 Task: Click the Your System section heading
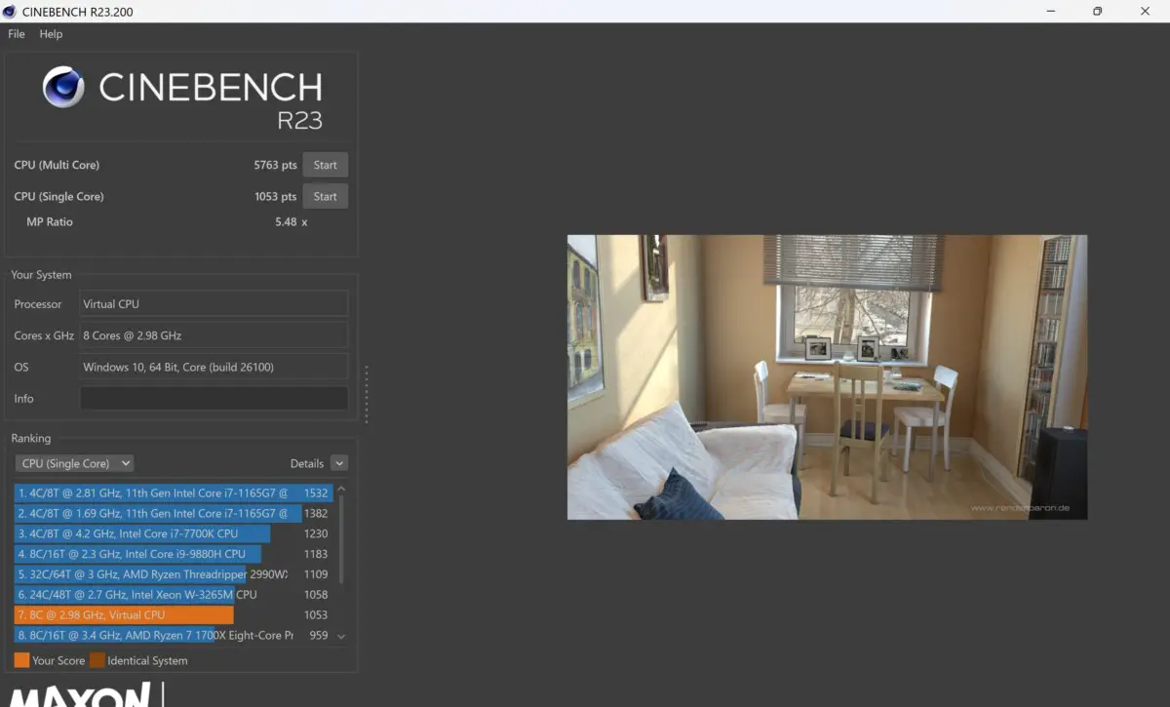point(41,275)
